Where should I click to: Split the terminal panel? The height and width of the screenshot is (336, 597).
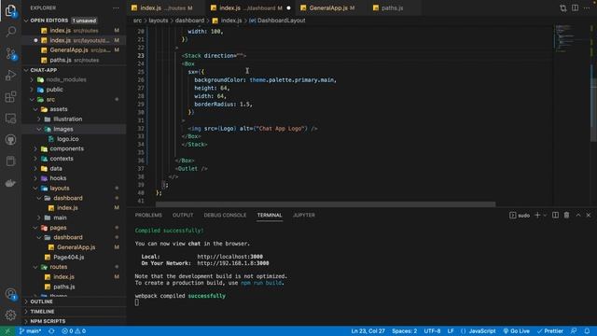point(556,216)
